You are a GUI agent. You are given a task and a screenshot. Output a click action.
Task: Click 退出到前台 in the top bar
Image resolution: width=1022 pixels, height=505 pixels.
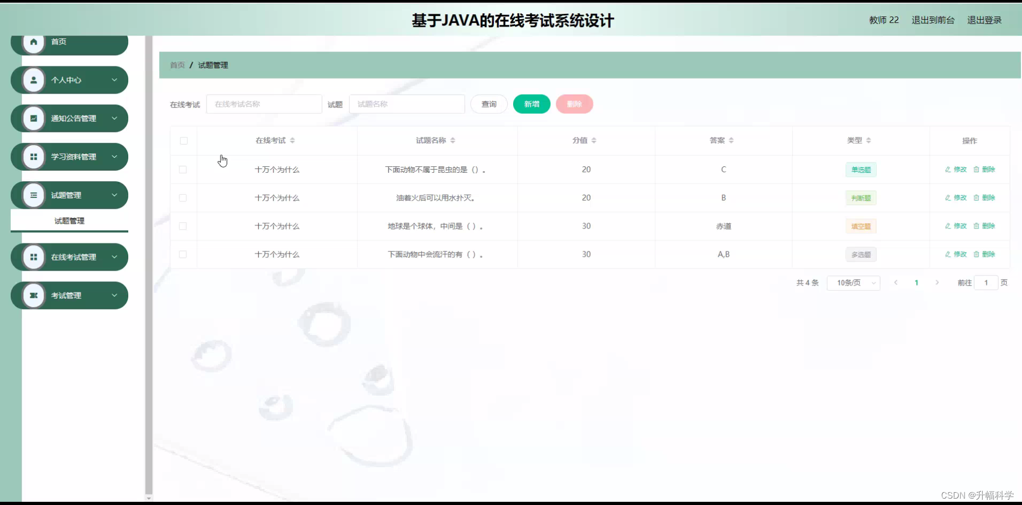click(x=933, y=20)
